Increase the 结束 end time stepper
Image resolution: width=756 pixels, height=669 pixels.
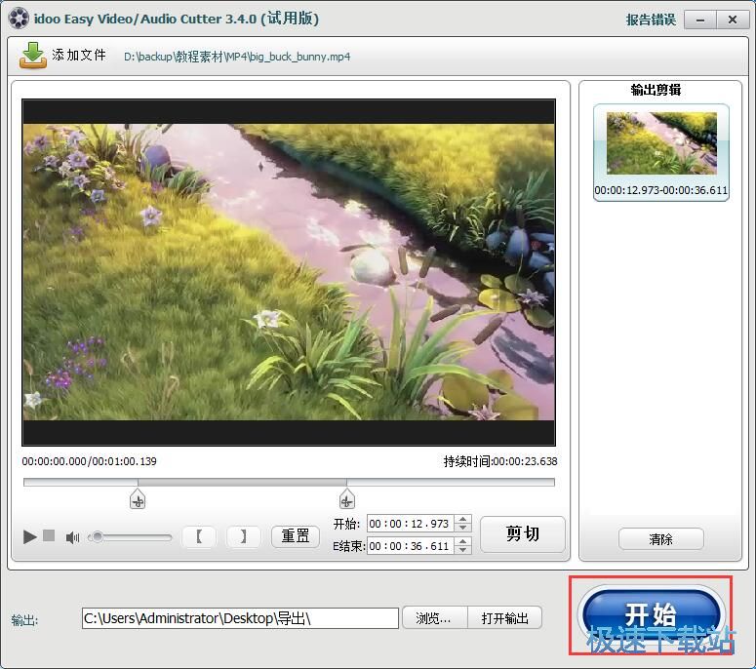[462, 542]
